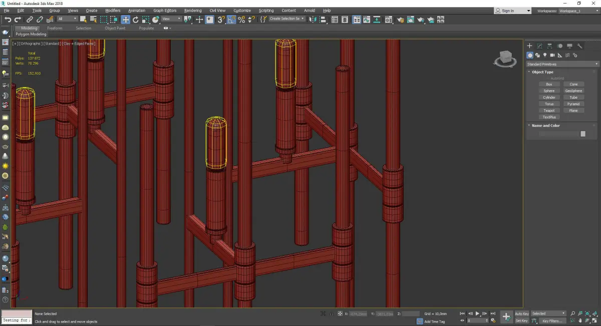The height and width of the screenshot is (326, 601).
Task: Click the Cylinder primitive button
Action: 549,98
